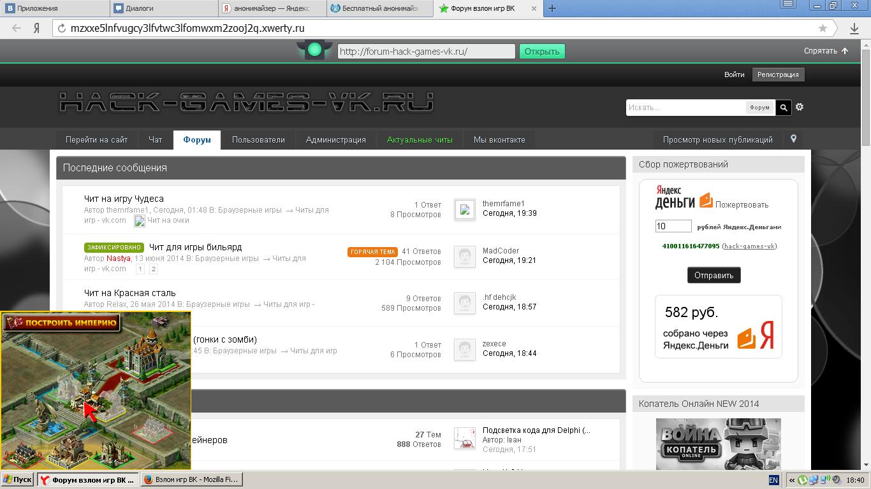
Task: Click "Спрятать" to hide anonymizer bar
Action: tap(826, 51)
